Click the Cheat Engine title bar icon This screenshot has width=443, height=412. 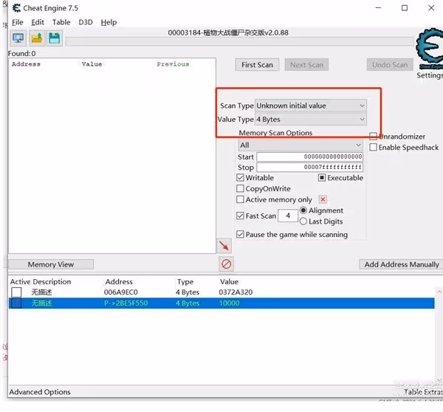coord(16,8)
